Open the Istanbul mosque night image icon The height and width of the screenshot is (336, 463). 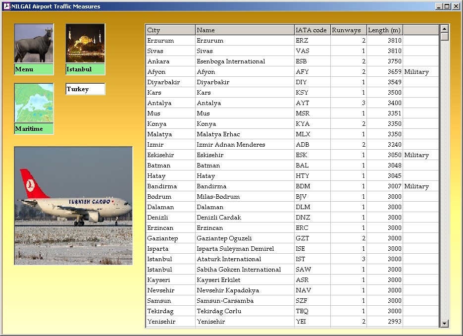coord(85,44)
